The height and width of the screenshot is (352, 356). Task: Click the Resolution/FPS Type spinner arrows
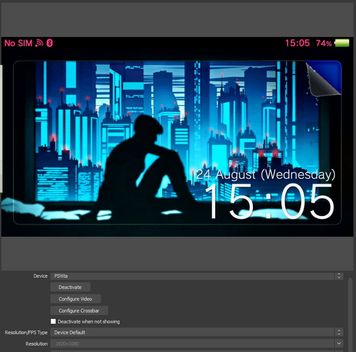click(x=339, y=332)
